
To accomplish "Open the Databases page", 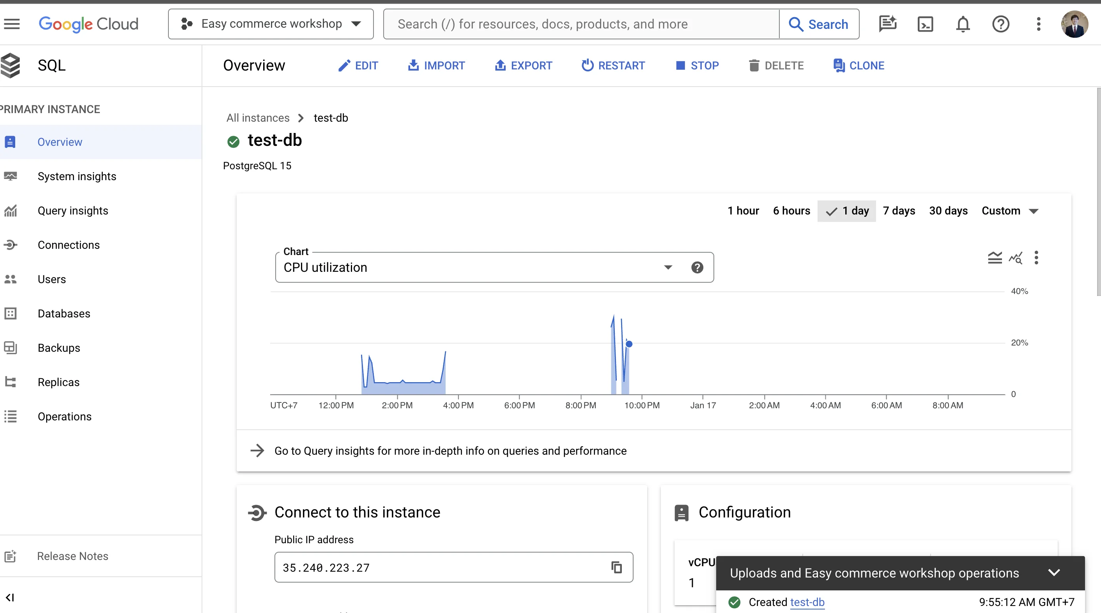I will click(101, 314).
